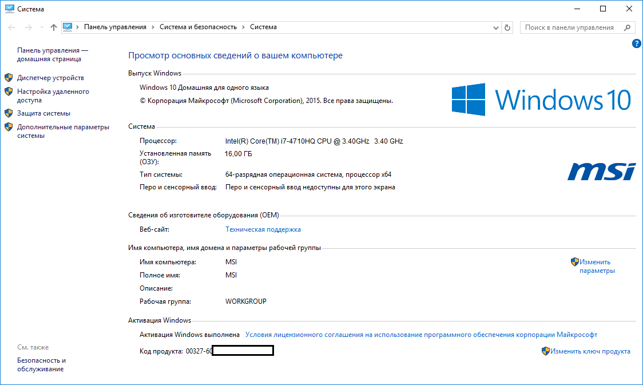Click the Back navigation arrow
This screenshot has height=385, width=643.
pos(11,27)
